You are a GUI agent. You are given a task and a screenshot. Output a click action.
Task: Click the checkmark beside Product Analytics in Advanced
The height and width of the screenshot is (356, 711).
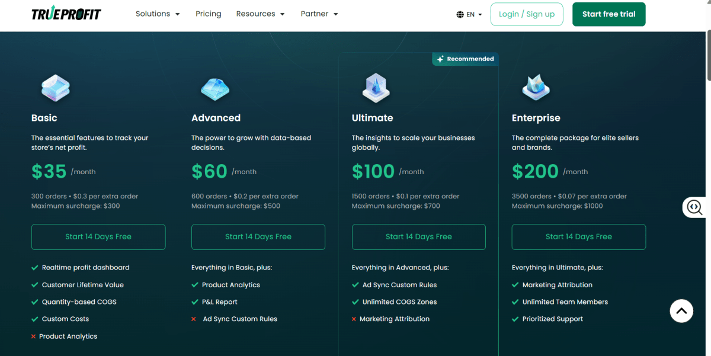click(x=195, y=285)
